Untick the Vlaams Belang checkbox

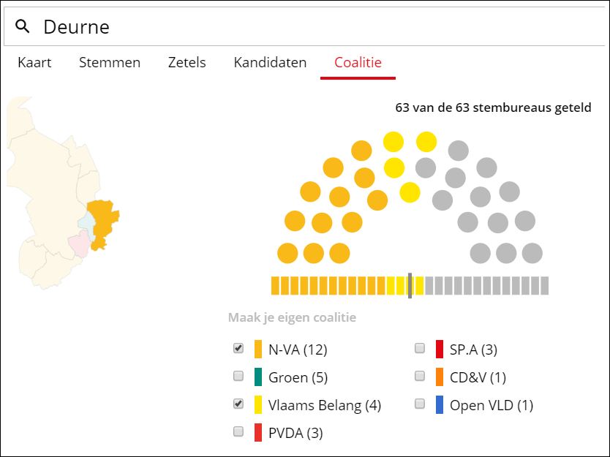[x=238, y=404]
